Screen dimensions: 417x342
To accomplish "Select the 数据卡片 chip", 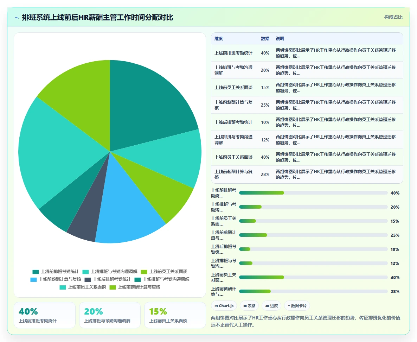I will (x=297, y=306).
